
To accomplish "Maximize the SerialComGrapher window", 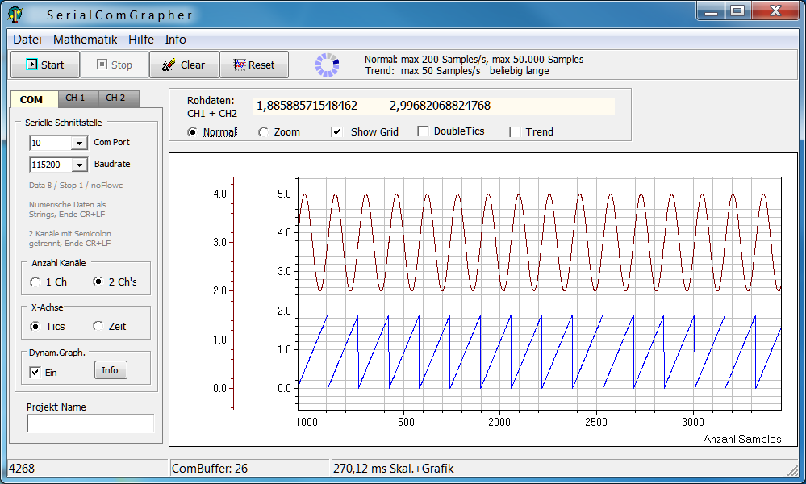I will [x=737, y=10].
